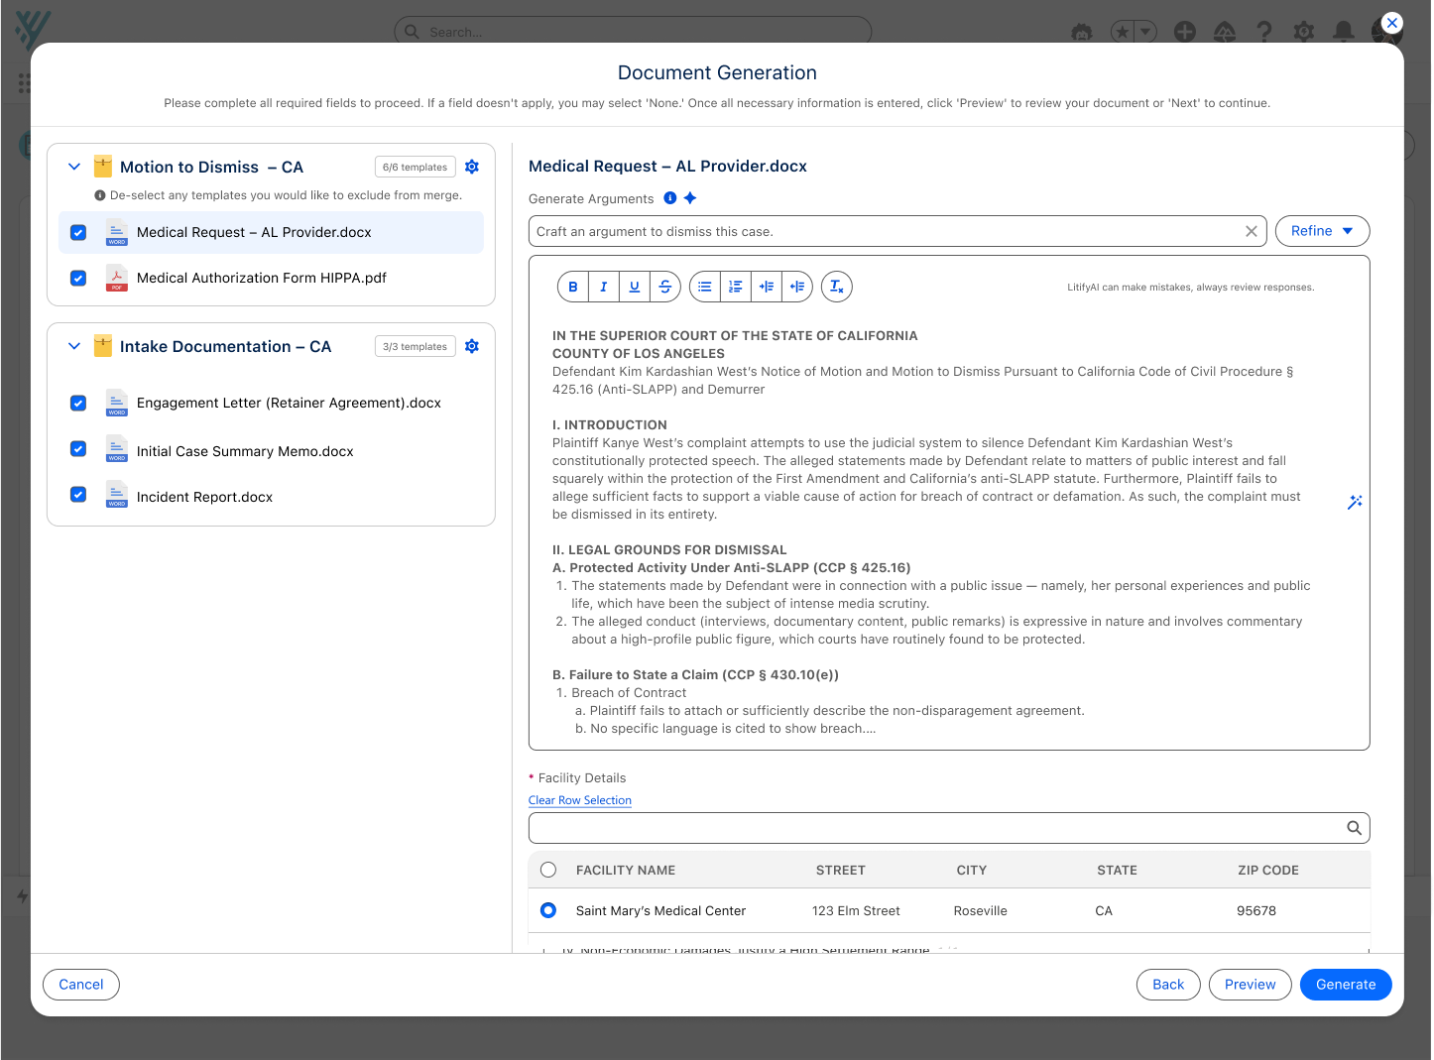The width and height of the screenshot is (1434, 1060).
Task: Select the Incident Report.docx row
Action: (x=271, y=497)
